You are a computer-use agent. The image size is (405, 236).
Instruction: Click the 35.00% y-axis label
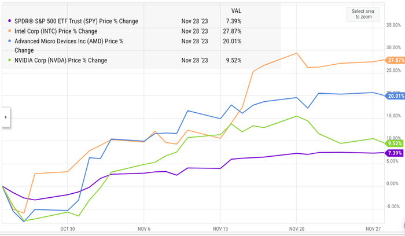click(392, 25)
